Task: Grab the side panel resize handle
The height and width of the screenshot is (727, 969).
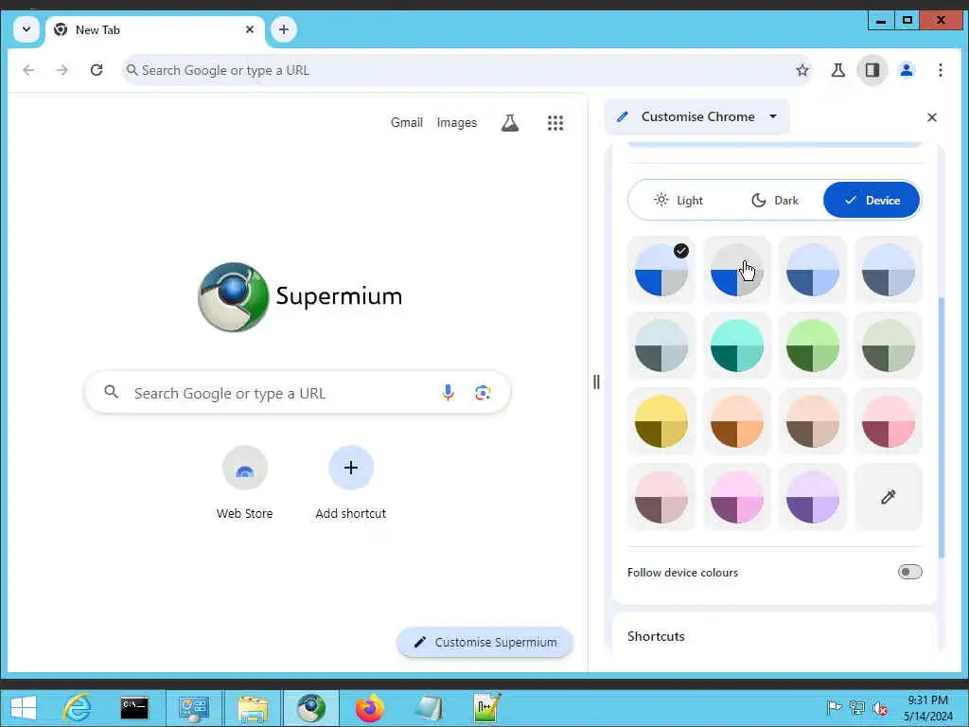Action: tap(596, 382)
